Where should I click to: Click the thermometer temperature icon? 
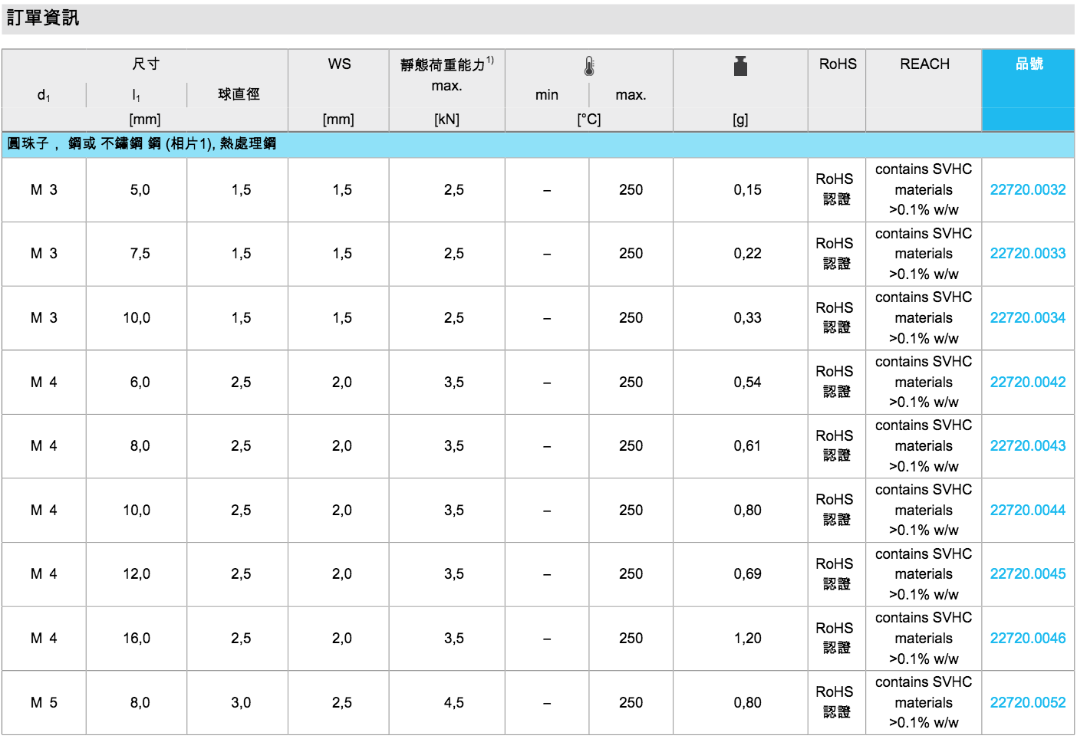pos(588,67)
